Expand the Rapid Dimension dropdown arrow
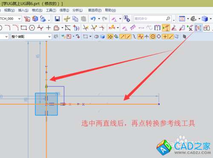213x158 pixels. [x=118, y=28]
